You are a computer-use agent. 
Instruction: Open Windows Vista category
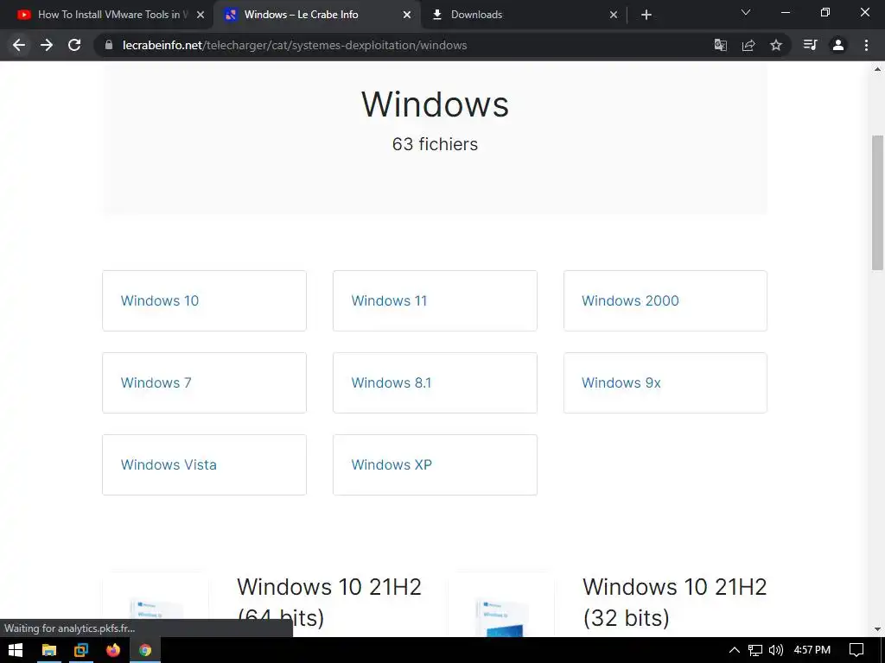click(x=204, y=464)
